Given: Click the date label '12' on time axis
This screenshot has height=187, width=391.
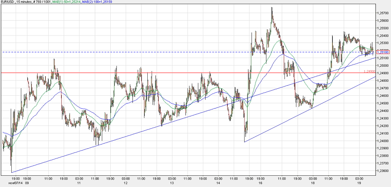Looking at the screenshot, I should click(x=126, y=183).
